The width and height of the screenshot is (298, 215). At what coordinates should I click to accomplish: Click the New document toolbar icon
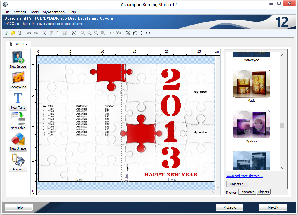pyautogui.click(x=6, y=33)
